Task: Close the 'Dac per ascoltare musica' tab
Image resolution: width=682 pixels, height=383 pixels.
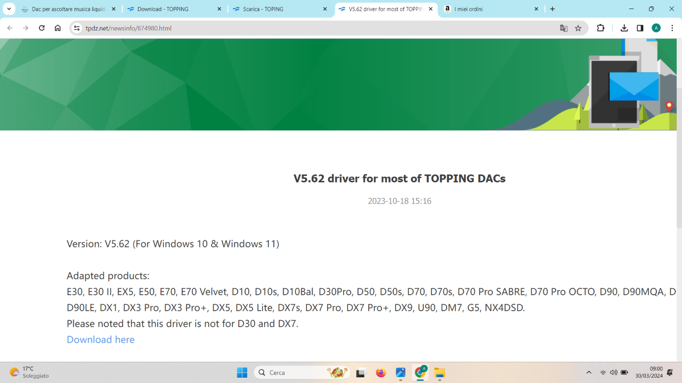Action: pyautogui.click(x=113, y=9)
